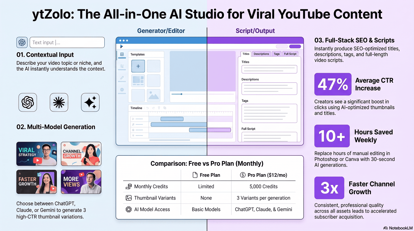Switch to the Titles tab
Viewport: 414px width, 231px height.
click(246, 54)
